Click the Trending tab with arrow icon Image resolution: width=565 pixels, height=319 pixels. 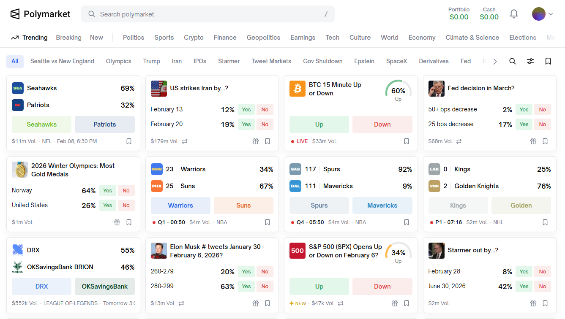(29, 38)
